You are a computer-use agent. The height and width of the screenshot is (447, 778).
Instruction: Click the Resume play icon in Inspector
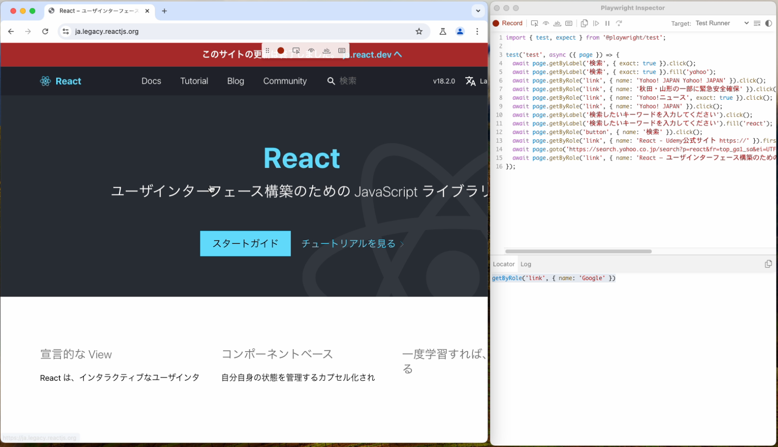click(x=596, y=23)
